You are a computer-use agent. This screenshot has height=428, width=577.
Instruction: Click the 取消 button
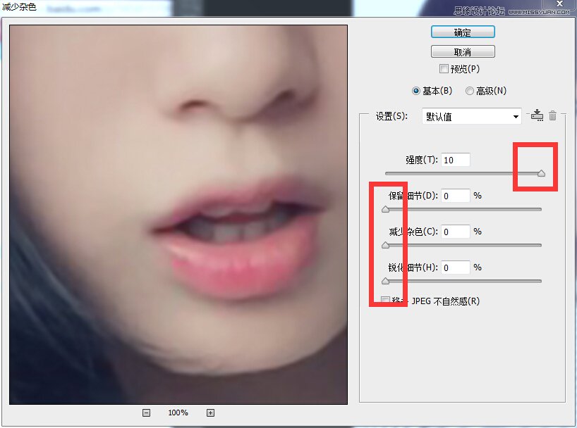coord(463,52)
